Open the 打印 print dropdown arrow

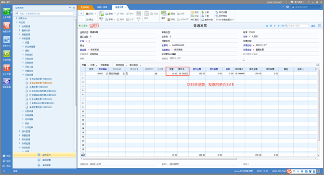click(95, 14)
